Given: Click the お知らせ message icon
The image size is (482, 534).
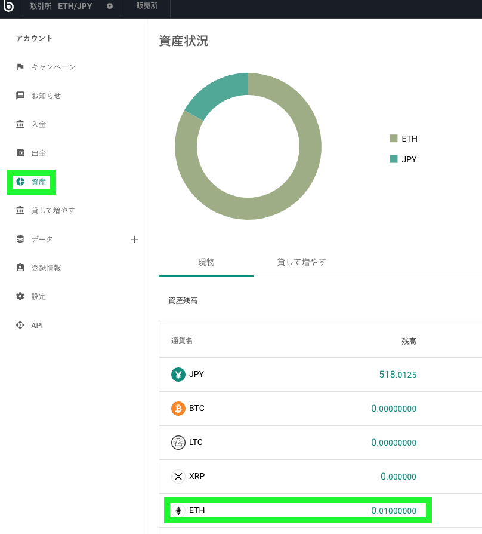Looking at the screenshot, I should tap(20, 96).
